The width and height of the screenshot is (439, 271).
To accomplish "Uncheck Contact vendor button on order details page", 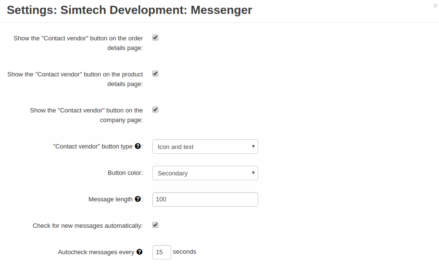I will pyautogui.click(x=155, y=38).
